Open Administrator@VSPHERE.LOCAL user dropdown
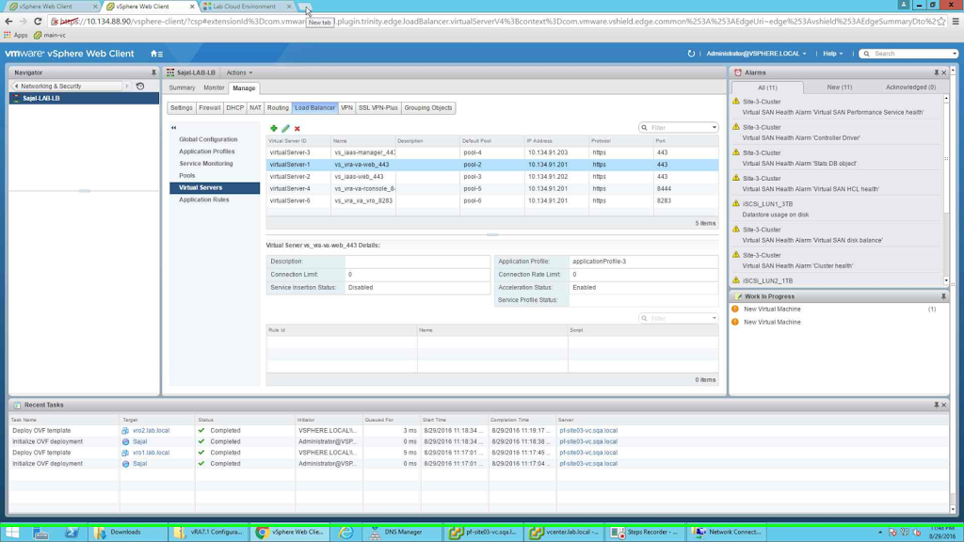The height and width of the screenshot is (542, 964). [x=756, y=54]
